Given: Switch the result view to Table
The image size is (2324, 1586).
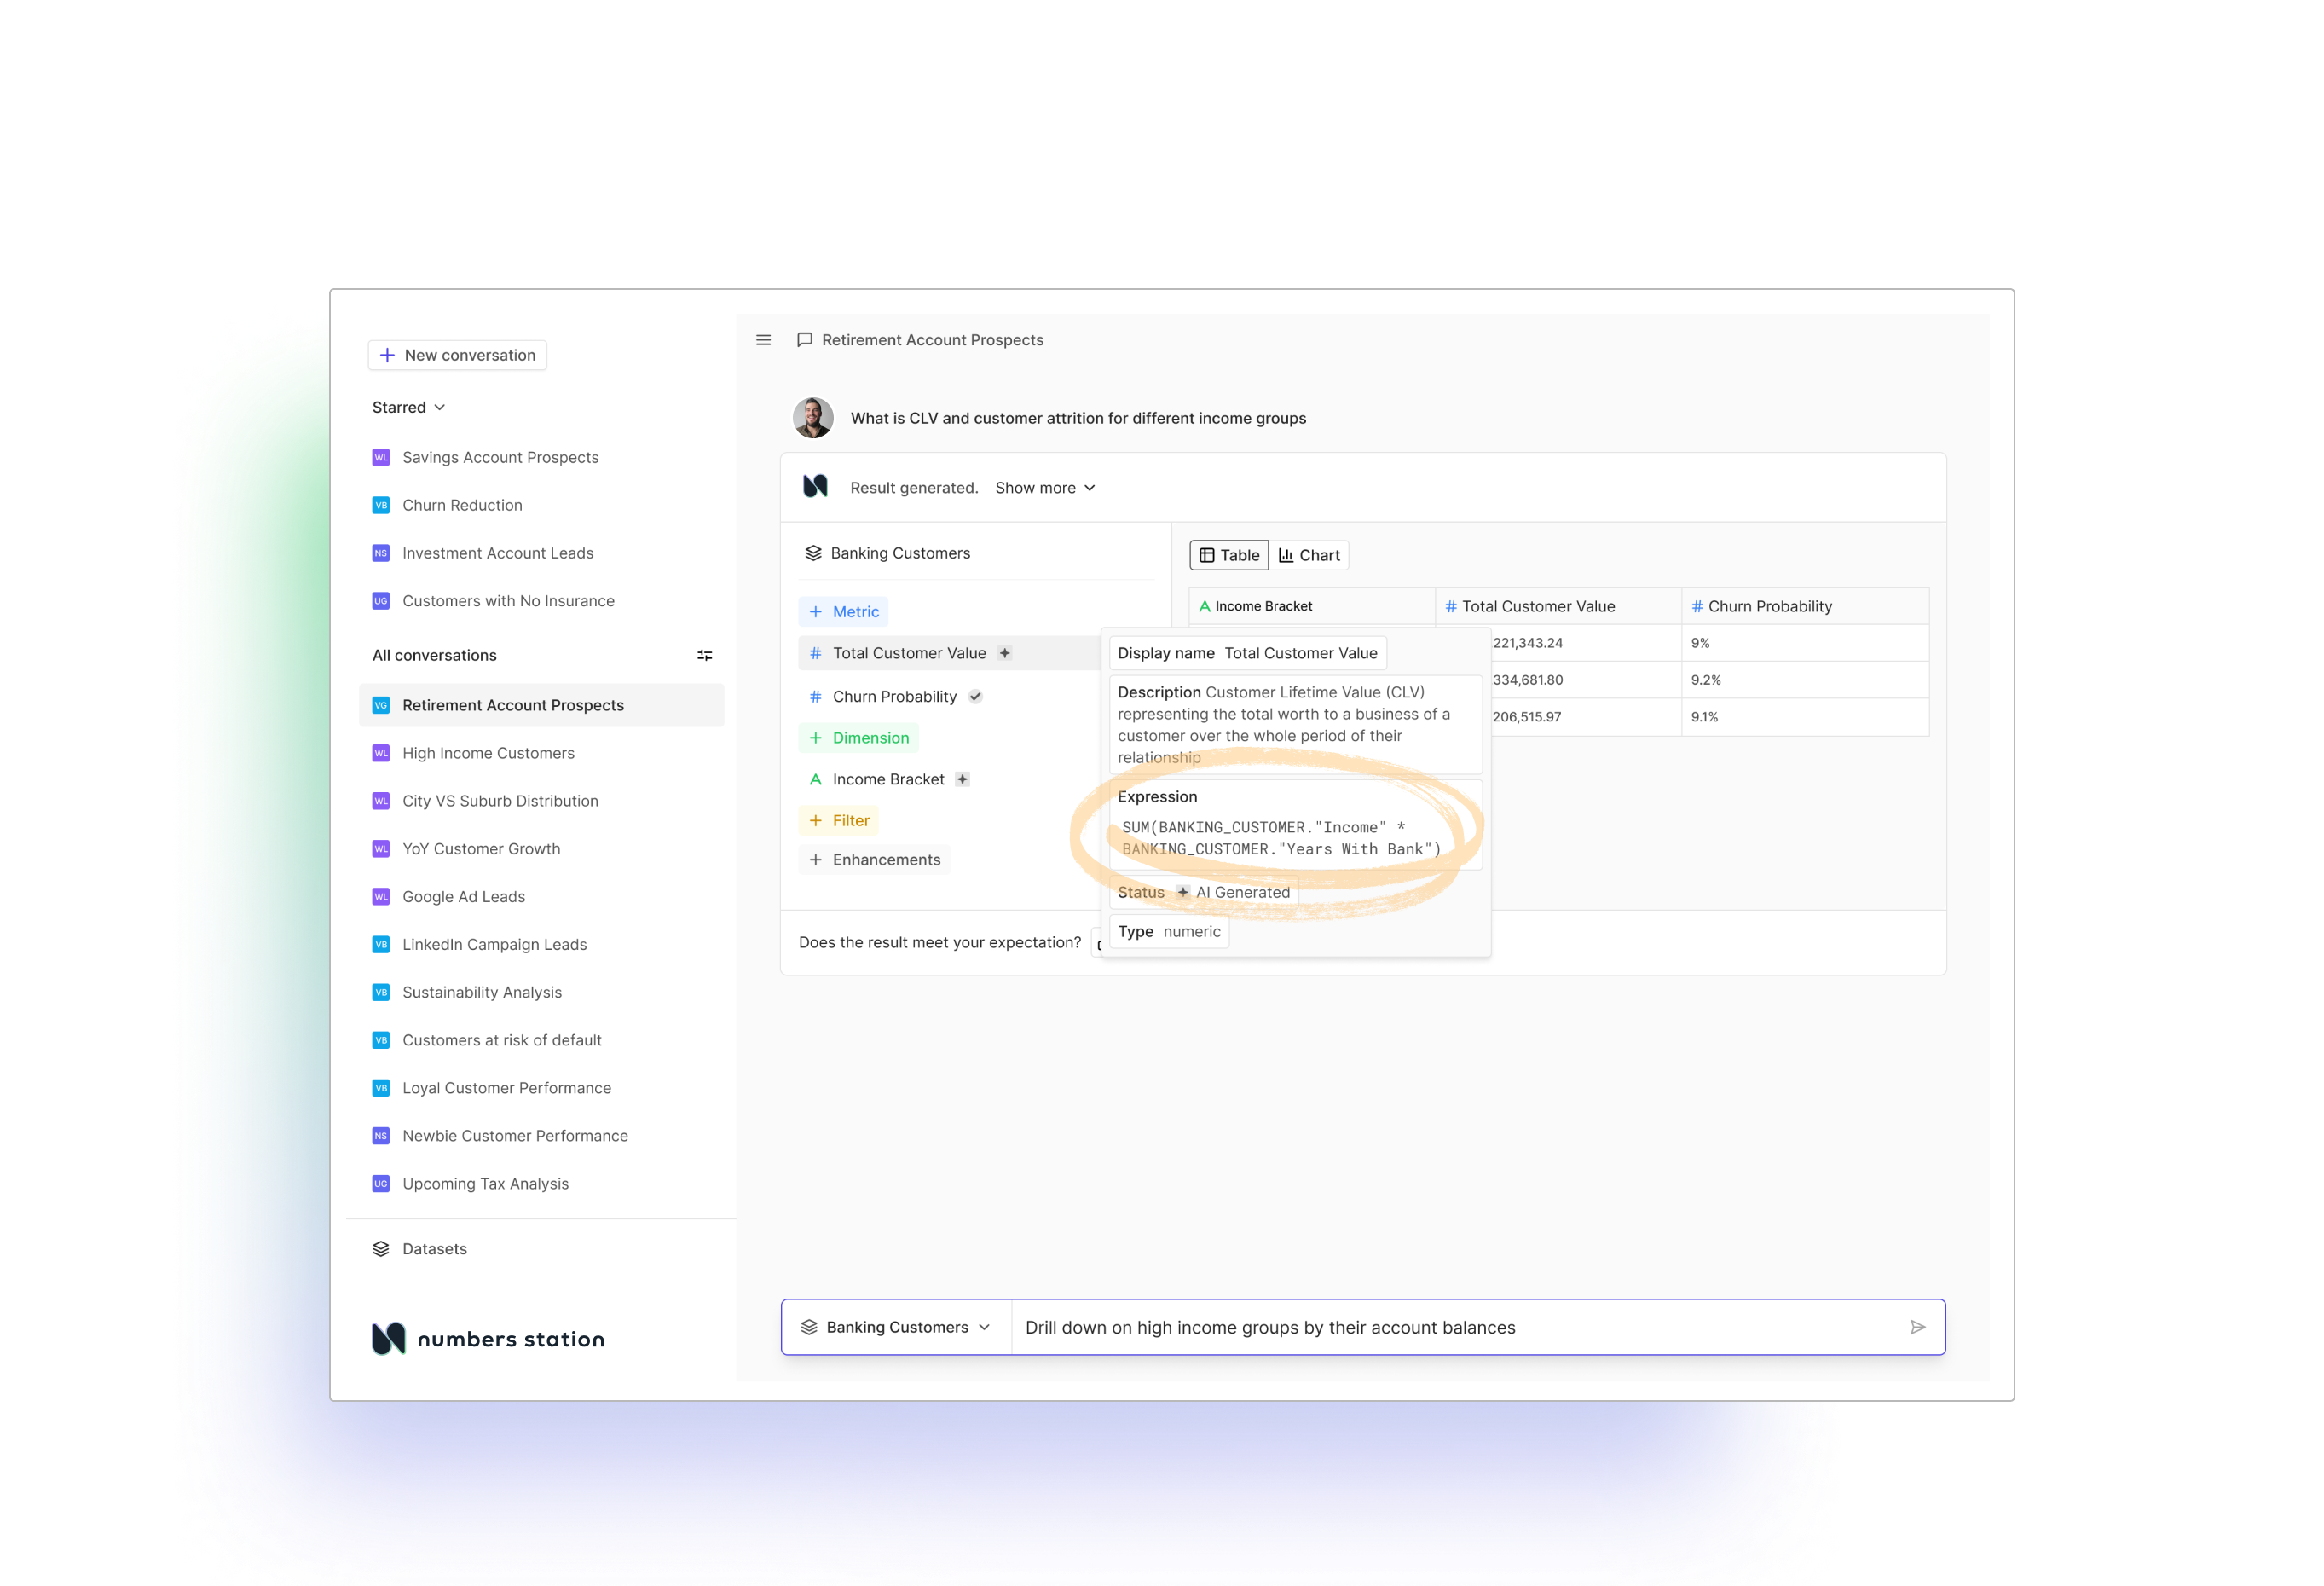Looking at the screenshot, I should coord(1229,555).
